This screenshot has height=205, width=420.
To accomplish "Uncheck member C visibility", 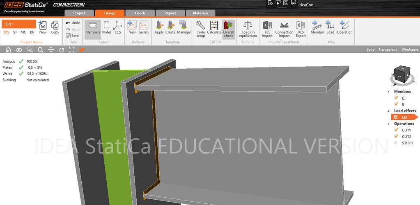I will point(396,98).
